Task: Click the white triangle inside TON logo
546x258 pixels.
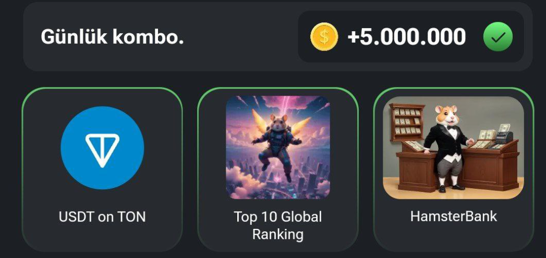Action: [102, 150]
